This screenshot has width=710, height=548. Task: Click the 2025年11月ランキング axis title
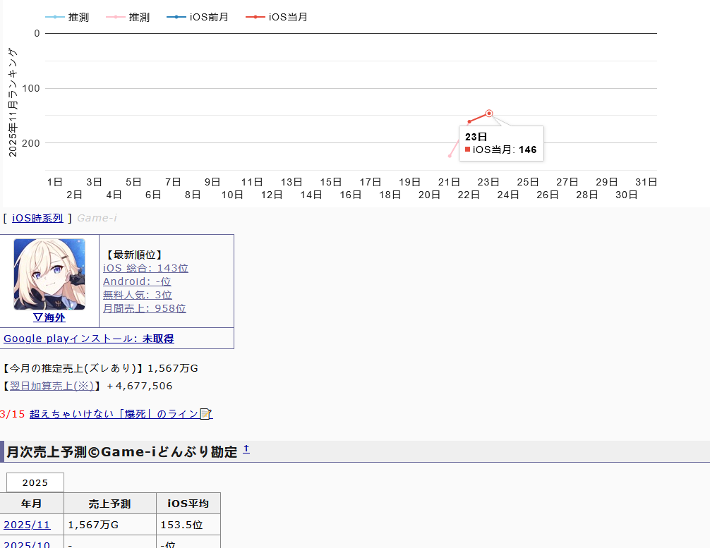pos(13,103)
